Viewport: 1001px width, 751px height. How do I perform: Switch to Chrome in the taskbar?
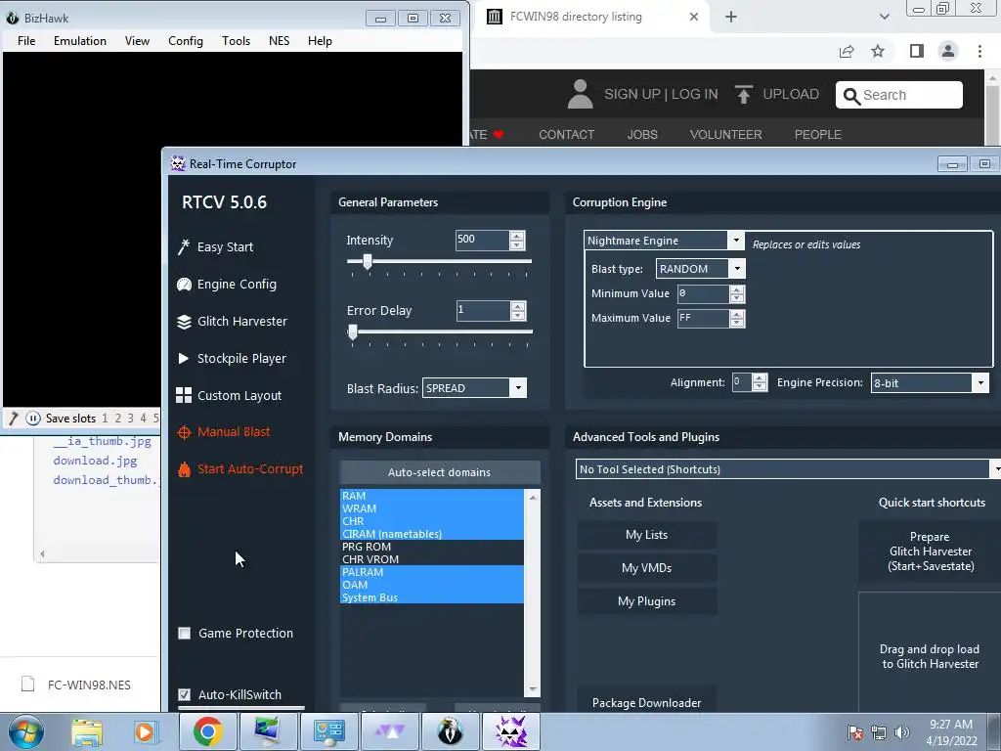coord(207,731)
